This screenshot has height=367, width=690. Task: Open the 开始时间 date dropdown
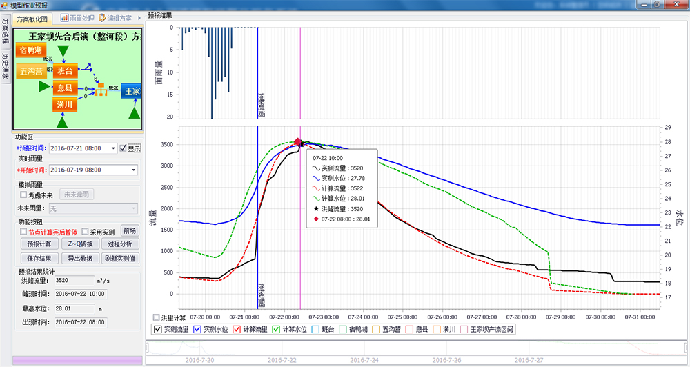tap(132, 170)
